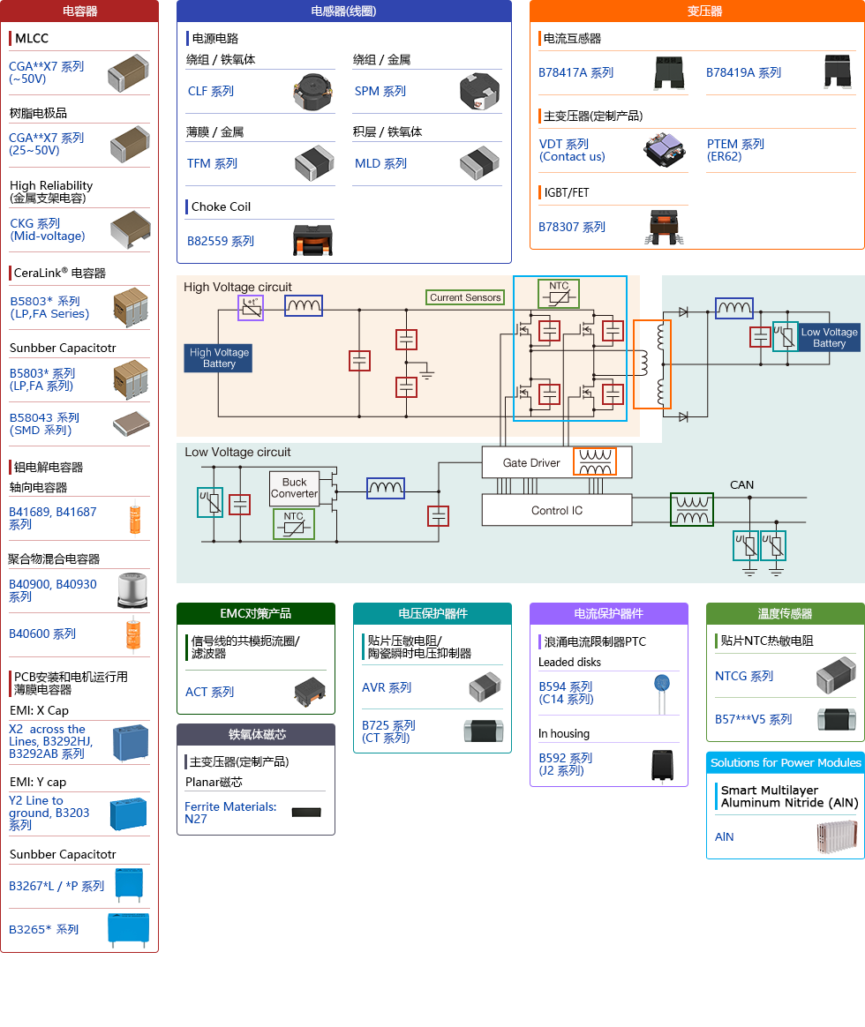
Task: Click the blue X2 film capacitor image
Action: tap(131, 743)
